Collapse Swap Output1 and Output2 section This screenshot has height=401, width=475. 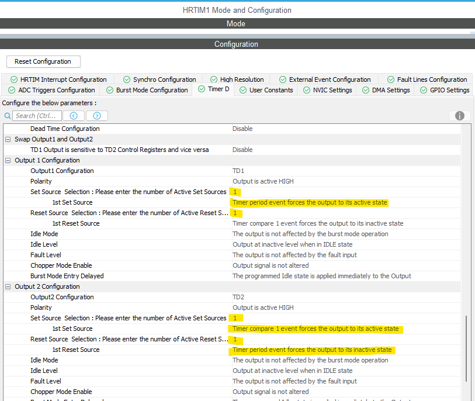tap(8, 140)
